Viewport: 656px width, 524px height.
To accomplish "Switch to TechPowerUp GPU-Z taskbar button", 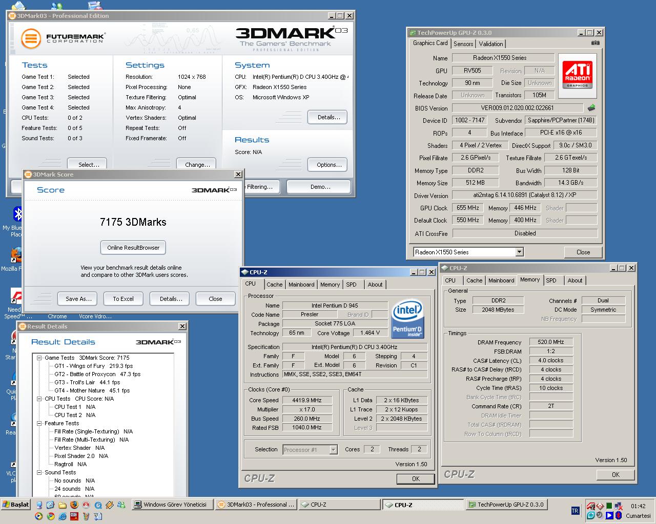I will tap(506, 505).
